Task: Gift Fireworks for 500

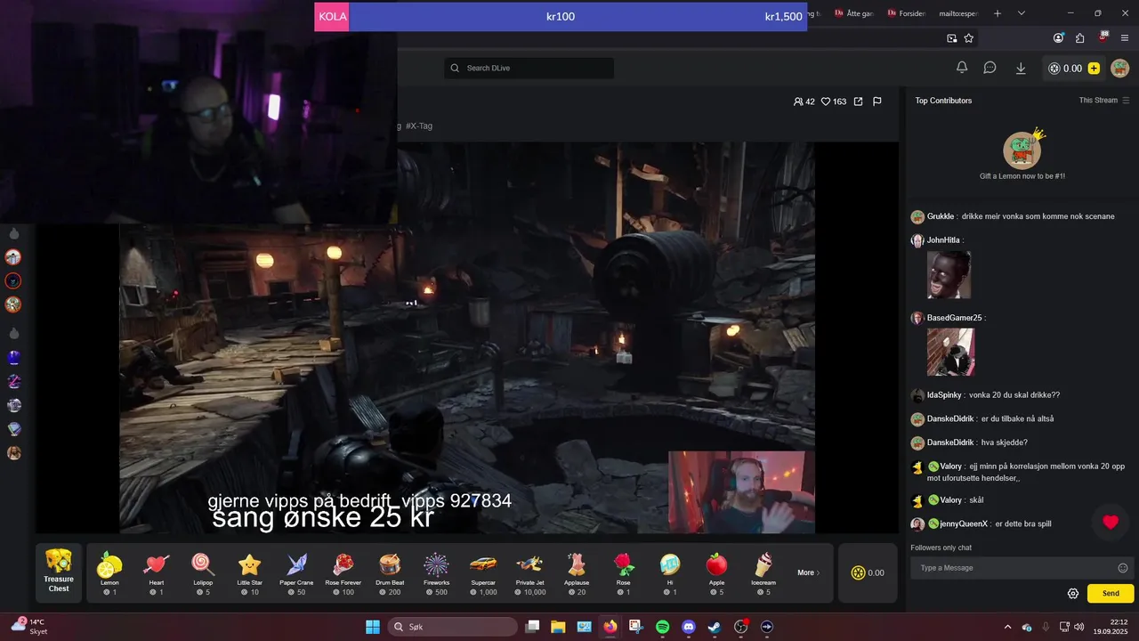Action: click(x=436, y=573)
